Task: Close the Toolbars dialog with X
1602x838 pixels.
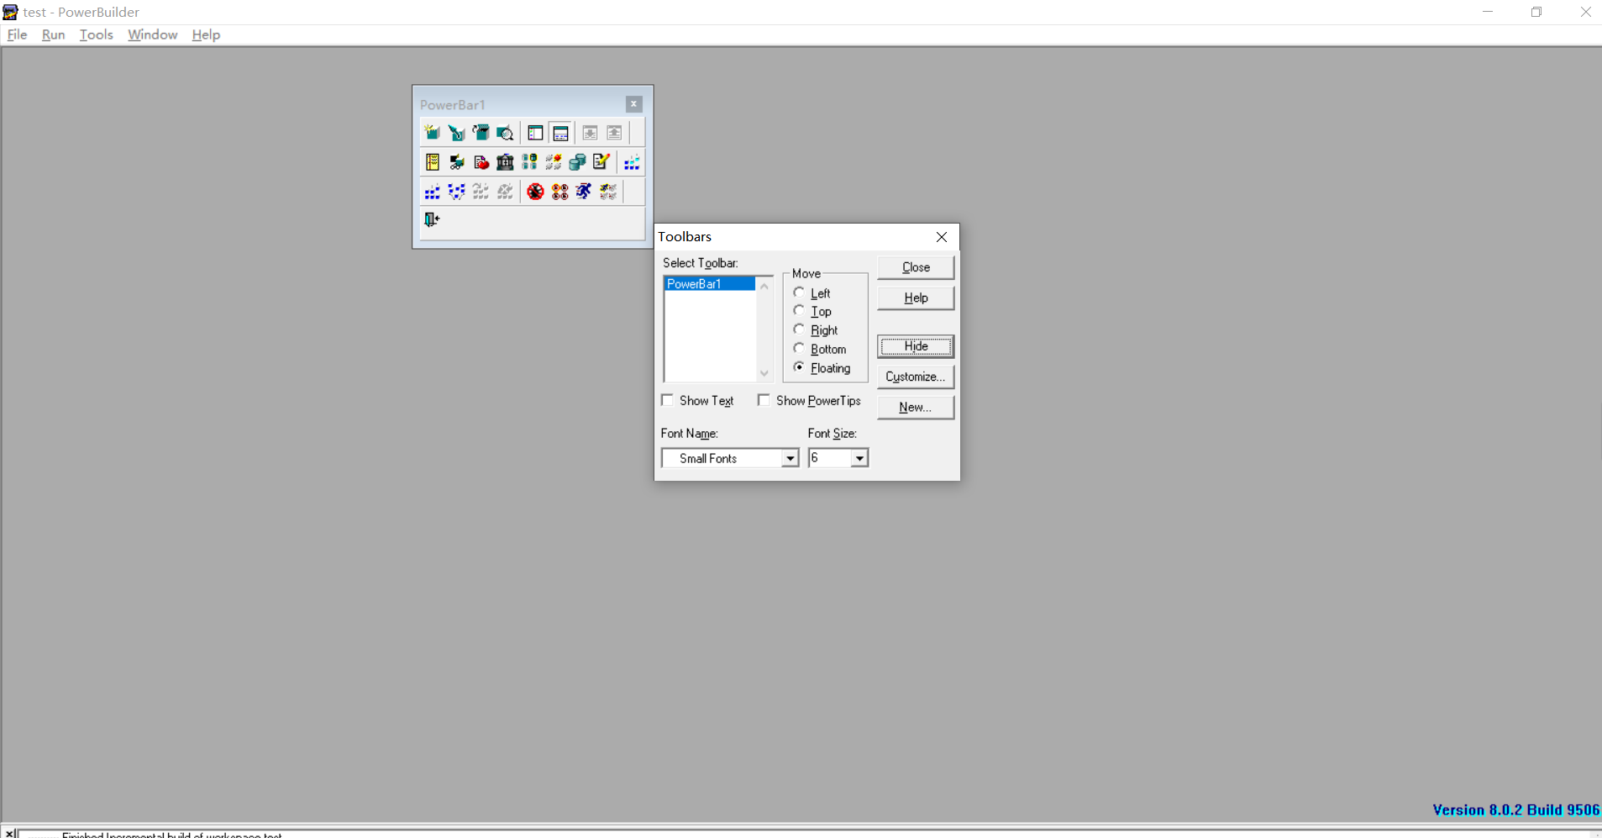Action: click(942, 237)
